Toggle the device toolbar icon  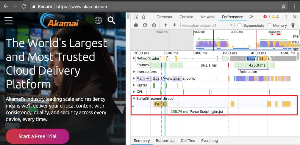[x=145, y=17]
